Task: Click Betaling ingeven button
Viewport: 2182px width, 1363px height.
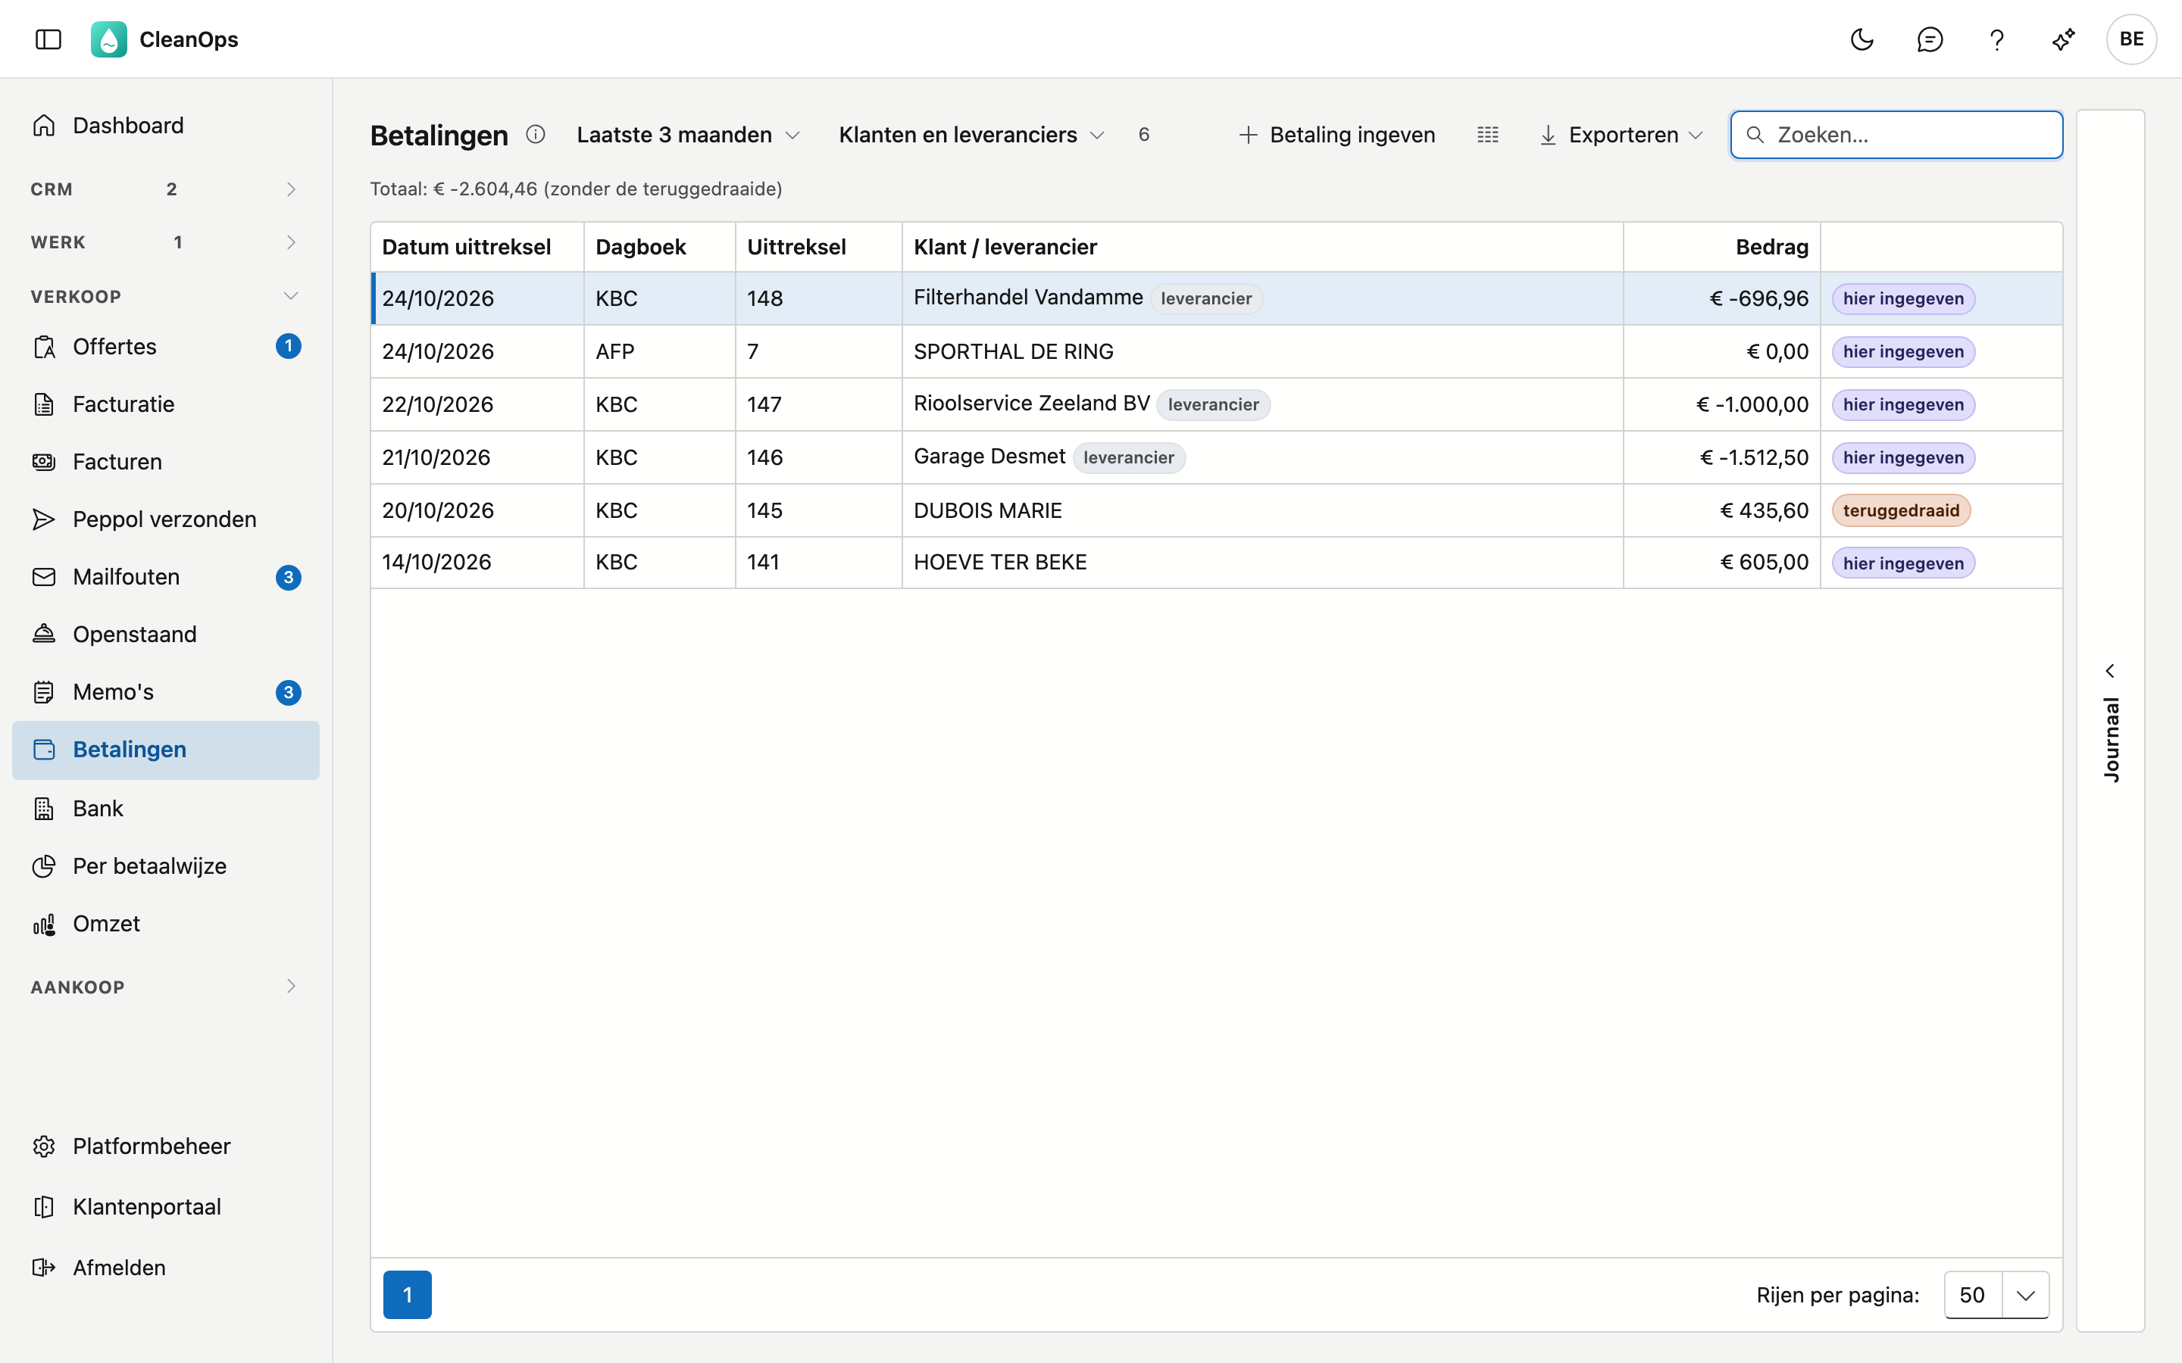Action: click(1337, 136)
